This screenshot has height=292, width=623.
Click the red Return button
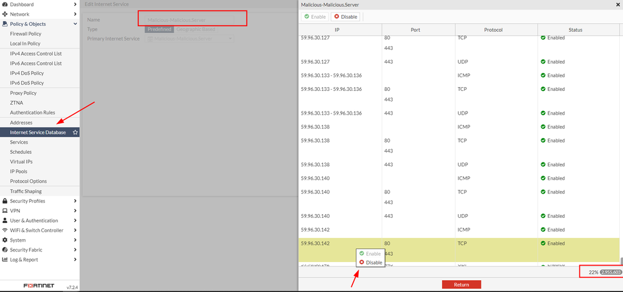pos(461,285)
